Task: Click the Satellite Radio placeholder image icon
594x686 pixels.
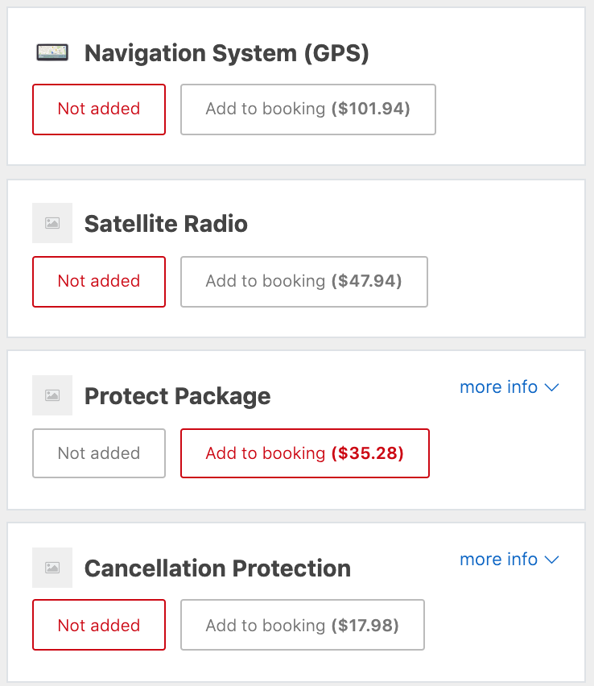Action: click(x=52, y=223)
